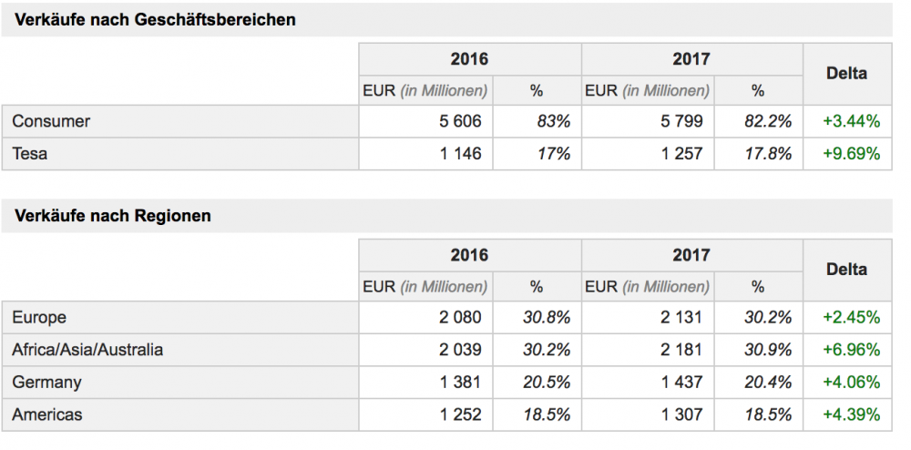Click the 2017 header in the regions table
This screenshot has height=450, width=911.
(691, 255)
